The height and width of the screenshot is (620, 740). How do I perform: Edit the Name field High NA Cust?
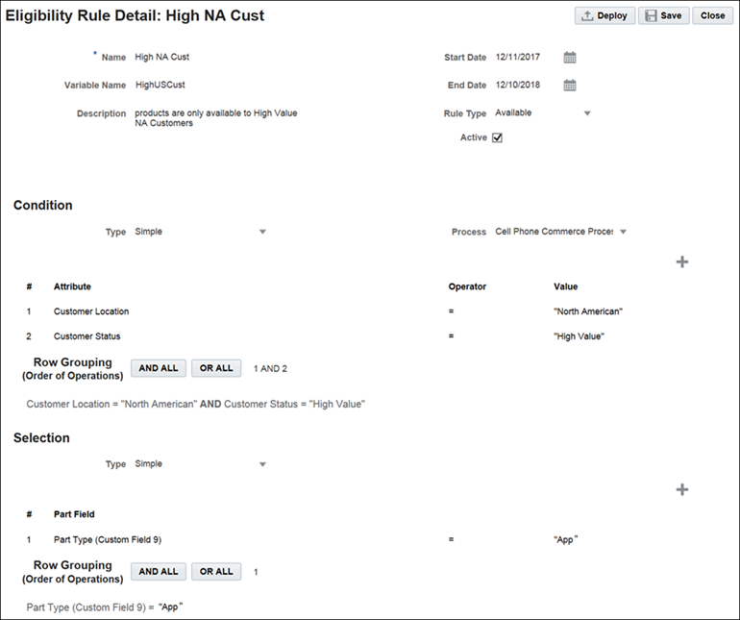pos(161,57)
